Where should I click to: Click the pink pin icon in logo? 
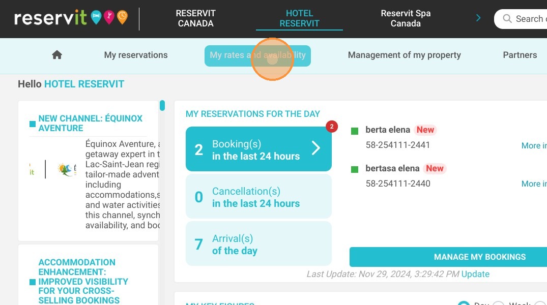click(x=109, y=17)
